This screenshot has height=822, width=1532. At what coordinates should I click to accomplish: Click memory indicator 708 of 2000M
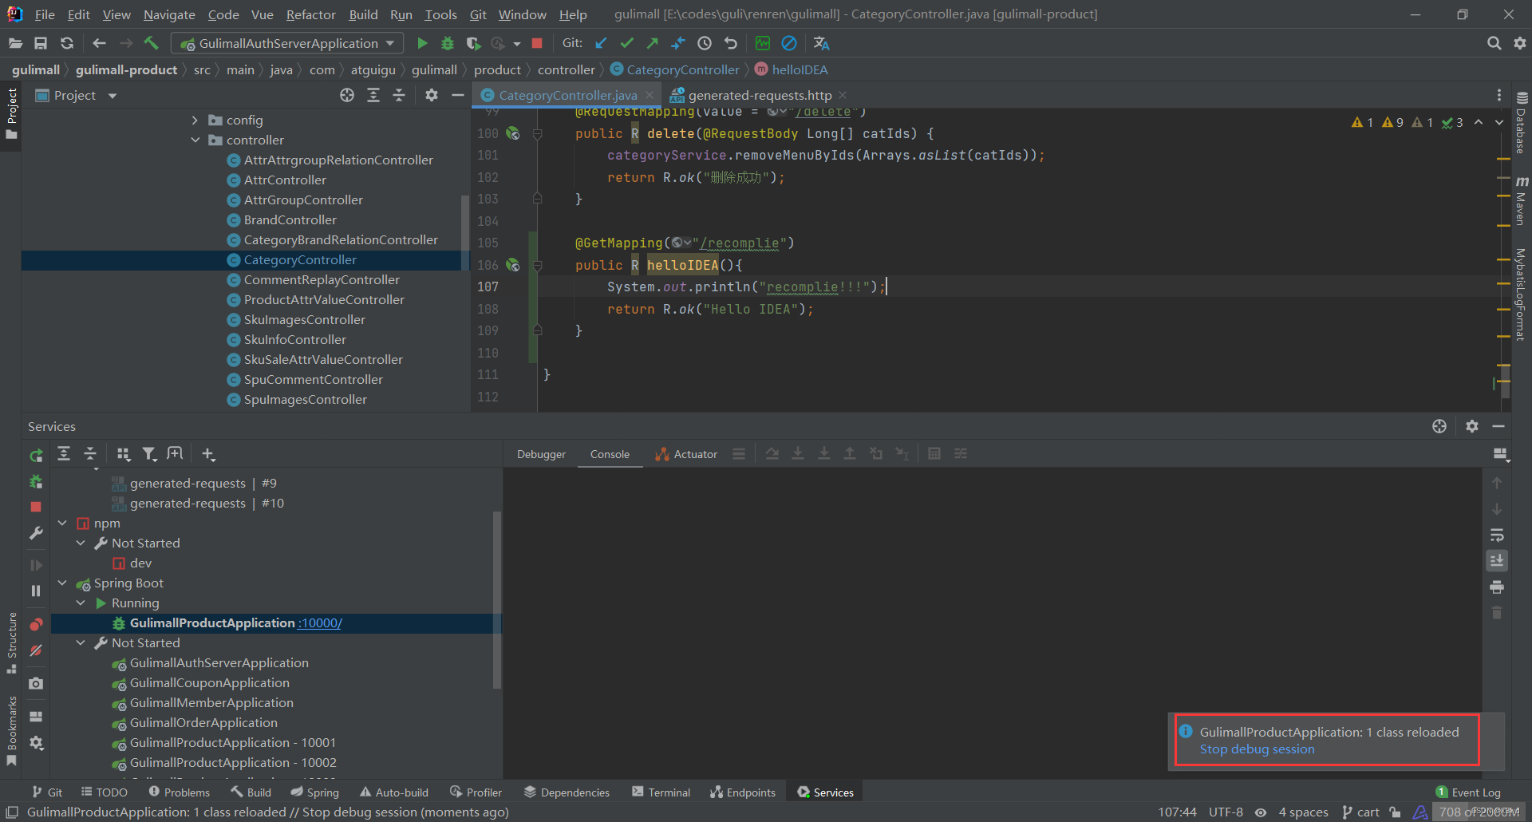click(1479, 812)
